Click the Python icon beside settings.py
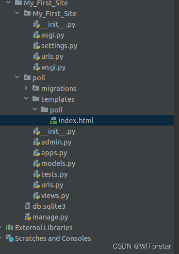Viewport: 179px width, 254px height. tap(36, 46)
